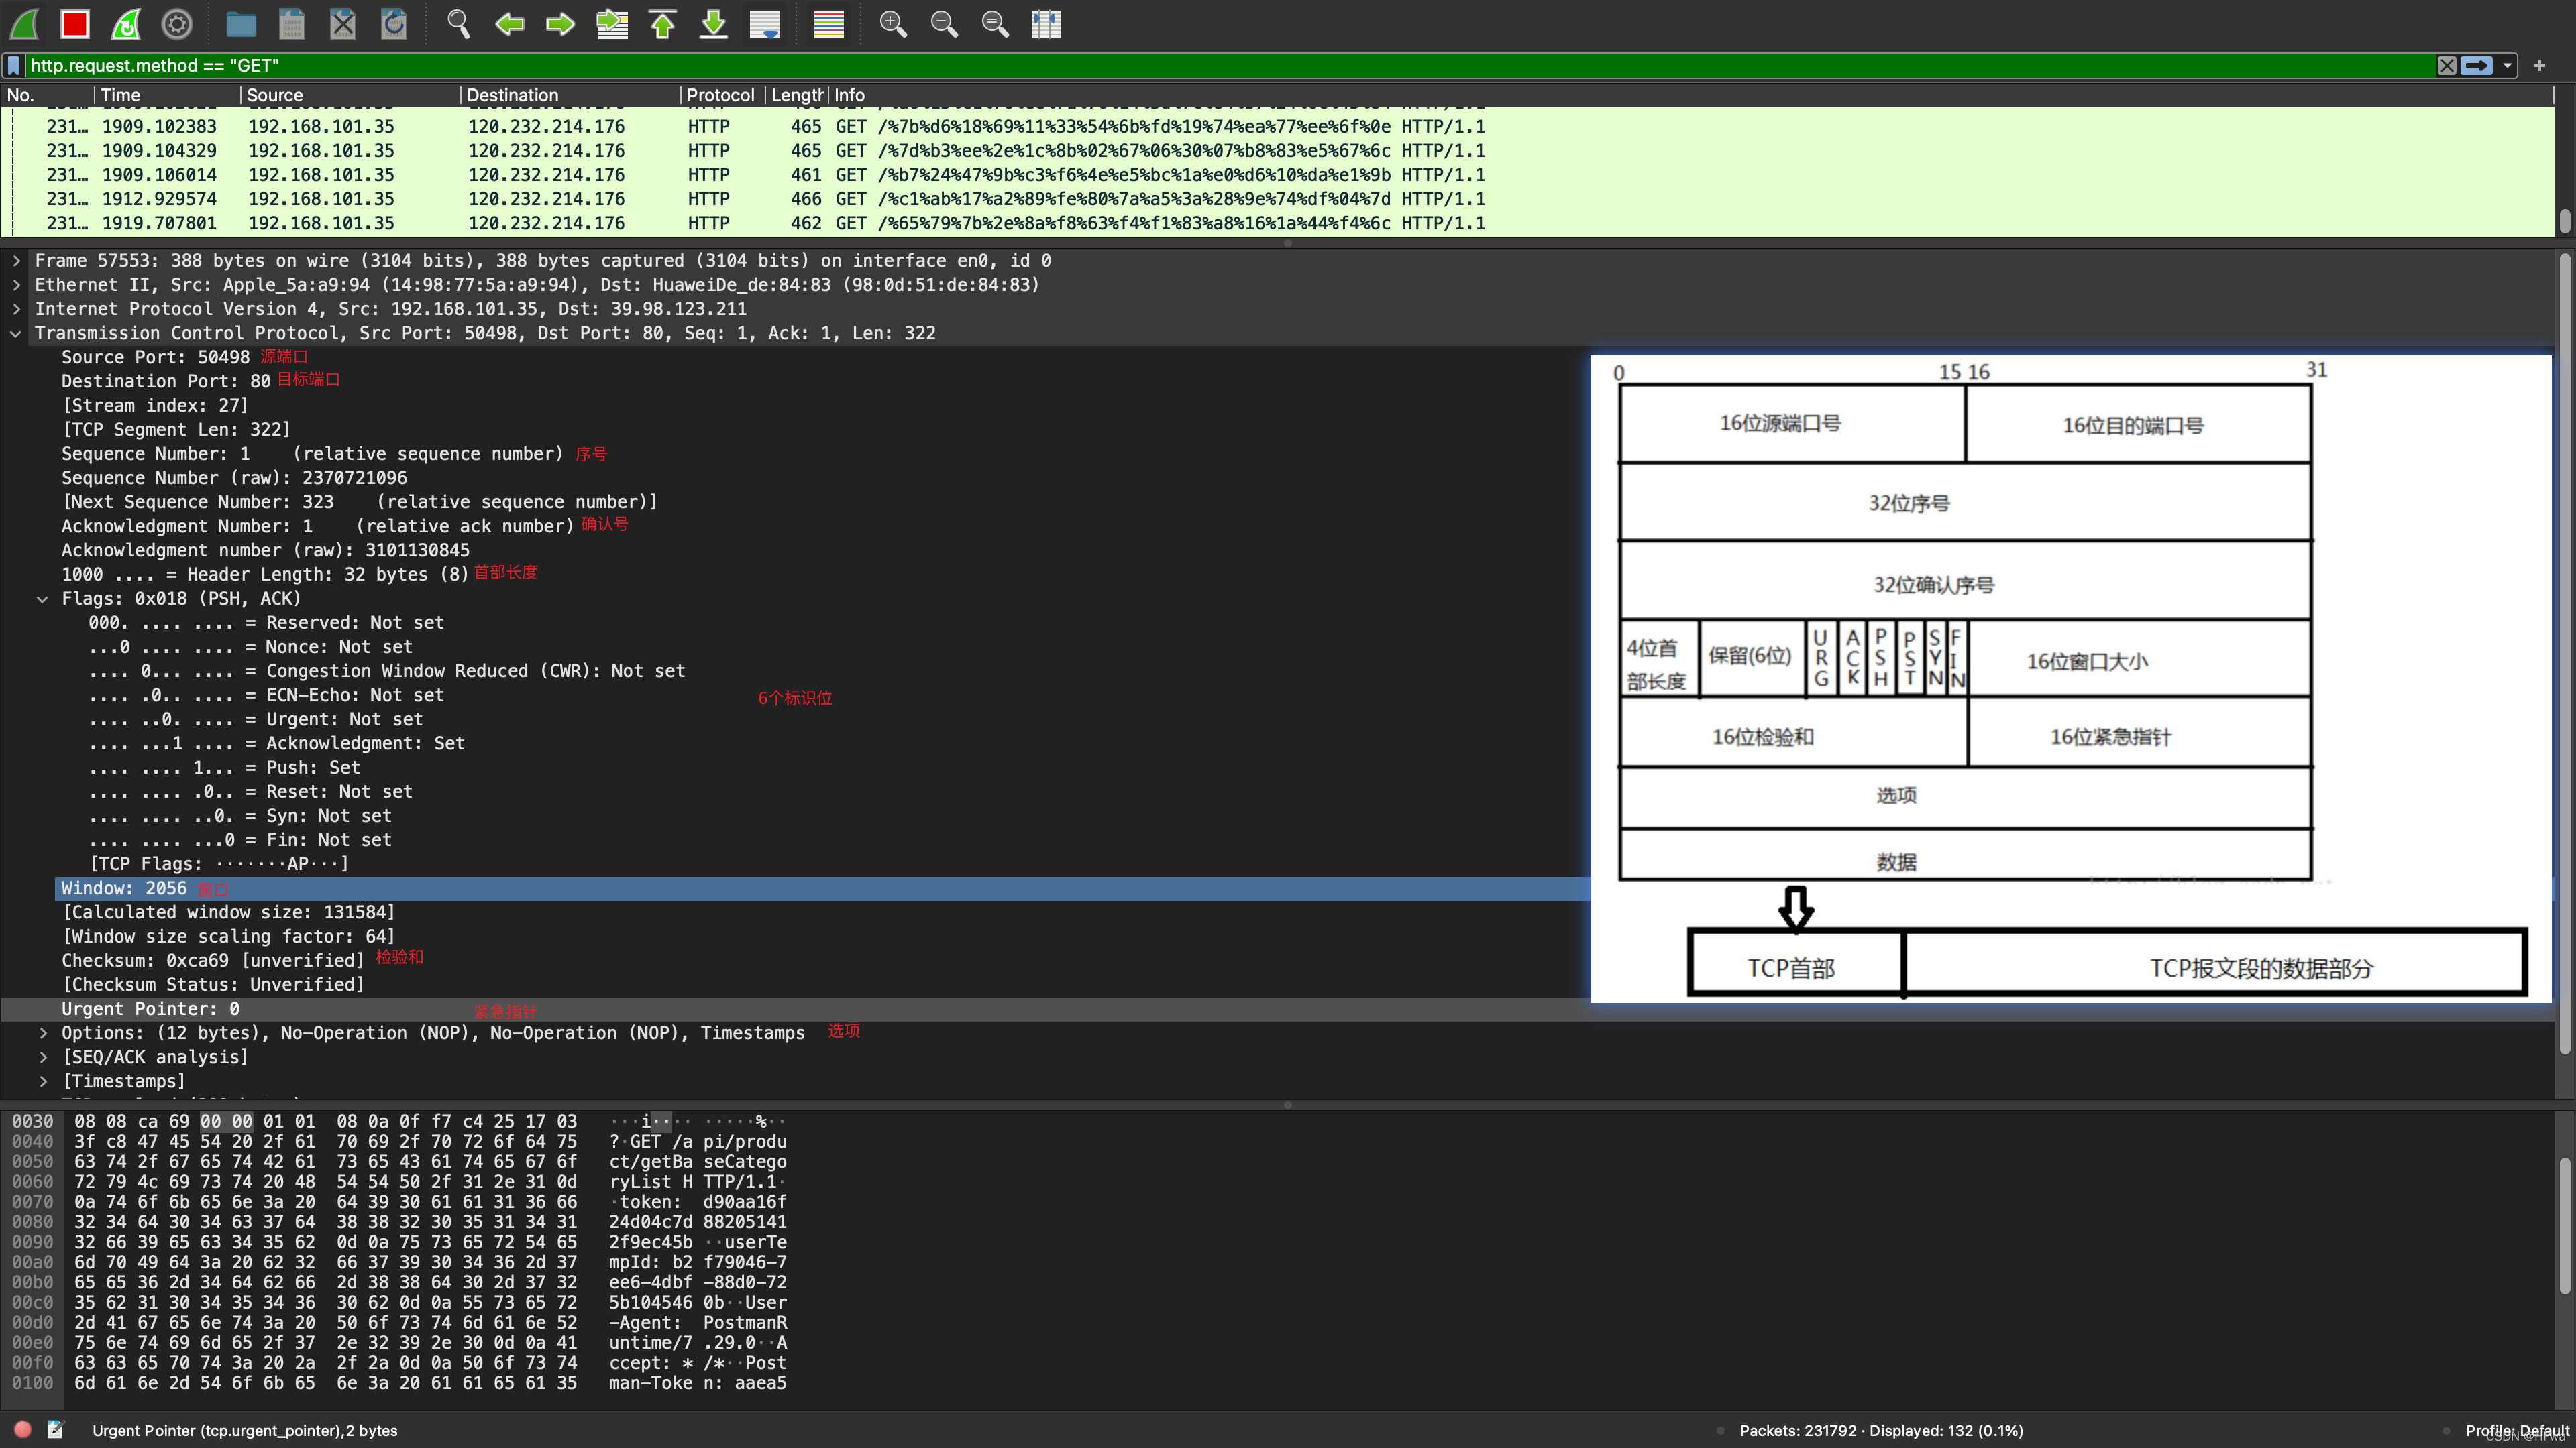Screen dimensions: 2576x1448
Task: Collapse the Flags: 0x018 section
Action: point(43,599)
